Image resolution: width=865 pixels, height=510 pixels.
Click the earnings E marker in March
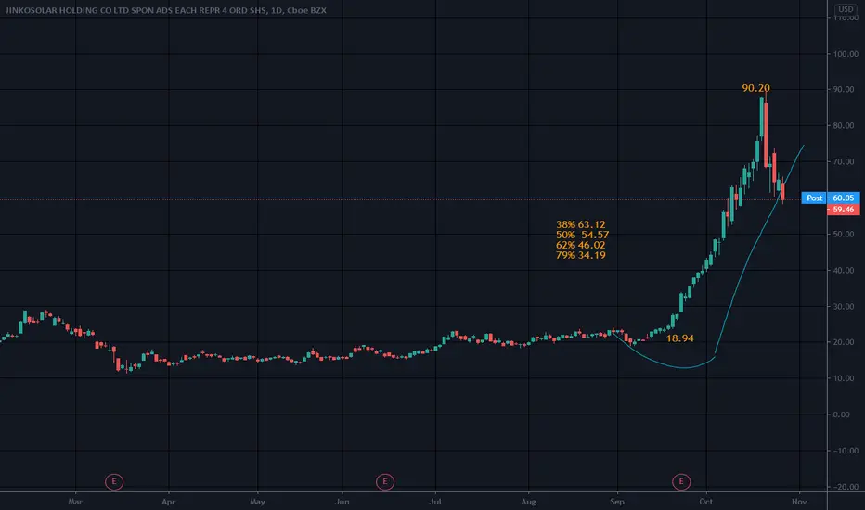point(114,482)
